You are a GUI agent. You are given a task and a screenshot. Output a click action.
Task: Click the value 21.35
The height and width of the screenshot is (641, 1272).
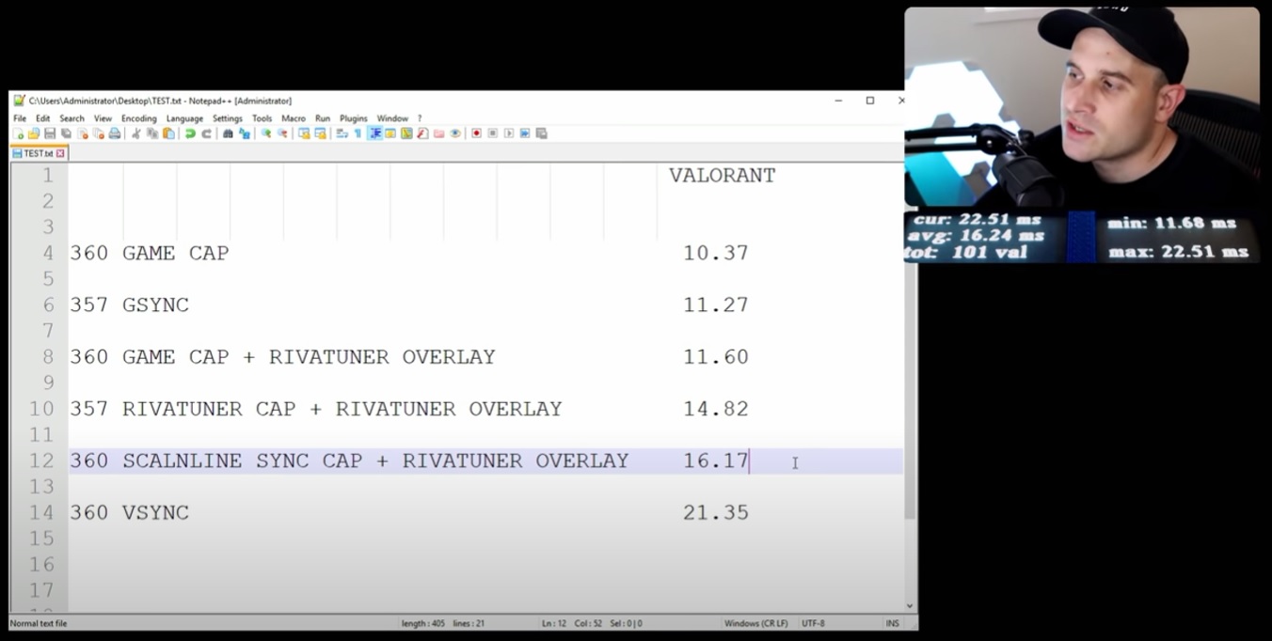click(x=716, y=513)
